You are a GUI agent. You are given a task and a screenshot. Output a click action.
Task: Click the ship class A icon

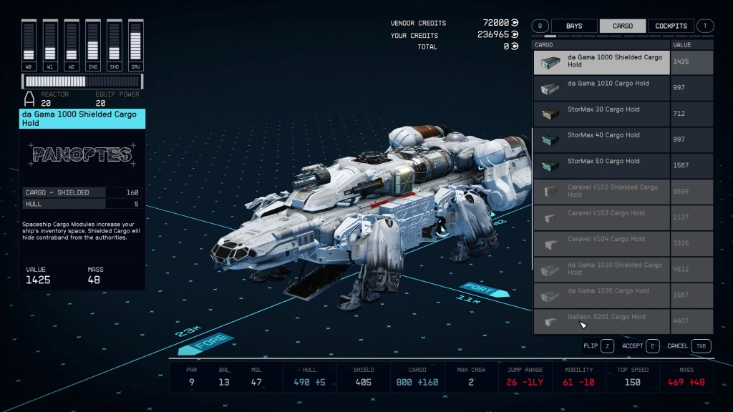click(29, 99)
